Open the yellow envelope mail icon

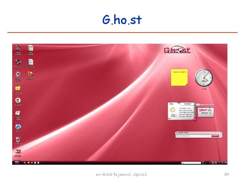click(18, 89)
